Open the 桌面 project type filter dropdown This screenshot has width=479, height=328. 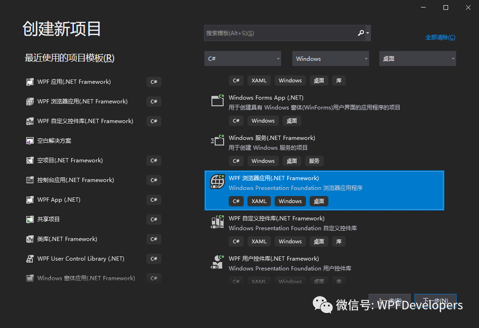pos(418,58)
